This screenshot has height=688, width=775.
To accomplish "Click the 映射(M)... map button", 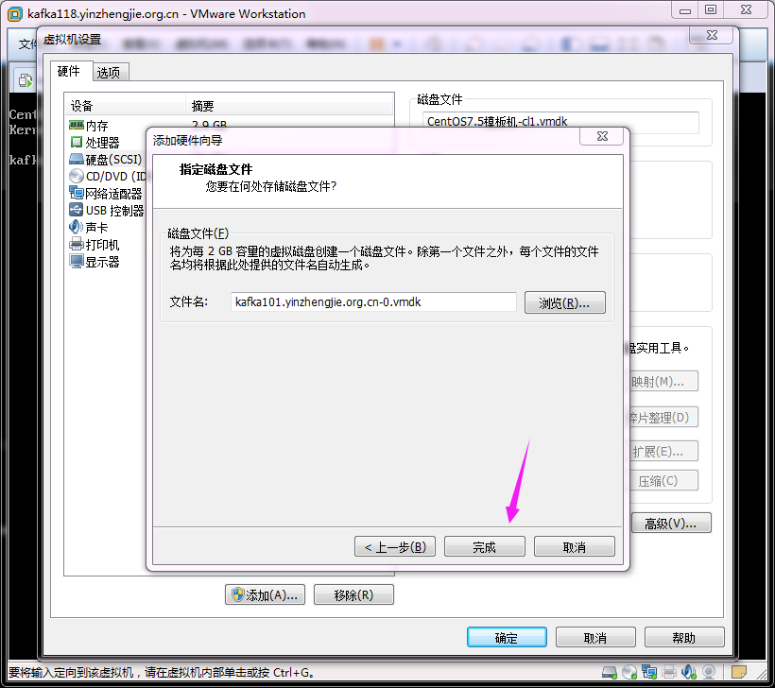I will (663, 381).
